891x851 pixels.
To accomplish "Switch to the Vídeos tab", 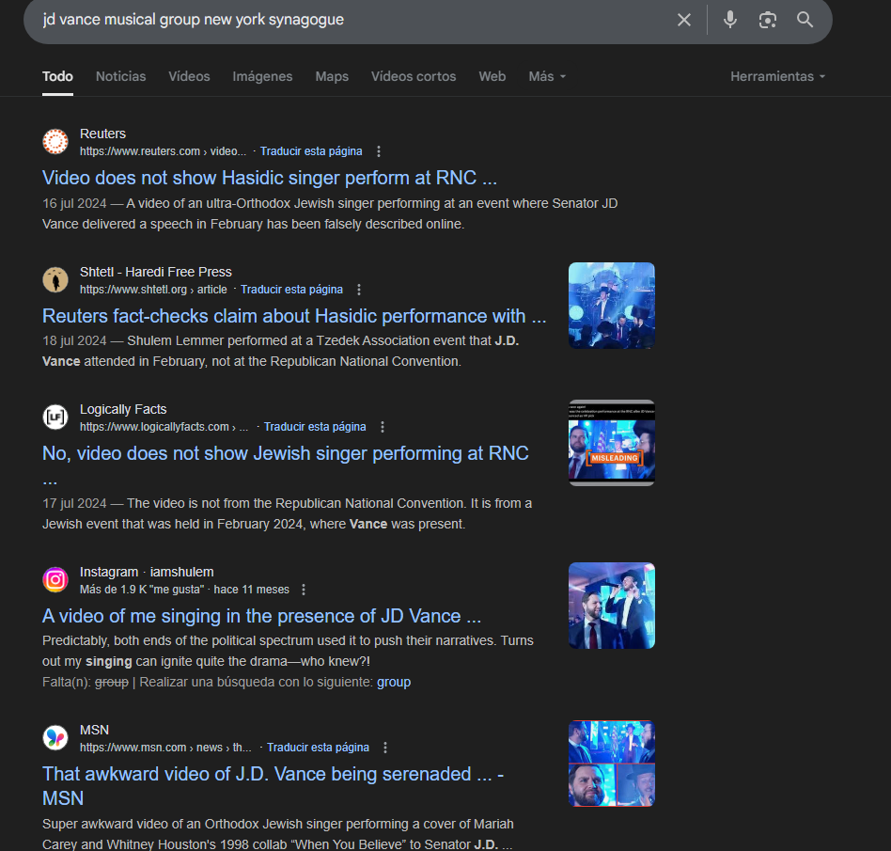I will pos(189,76).
